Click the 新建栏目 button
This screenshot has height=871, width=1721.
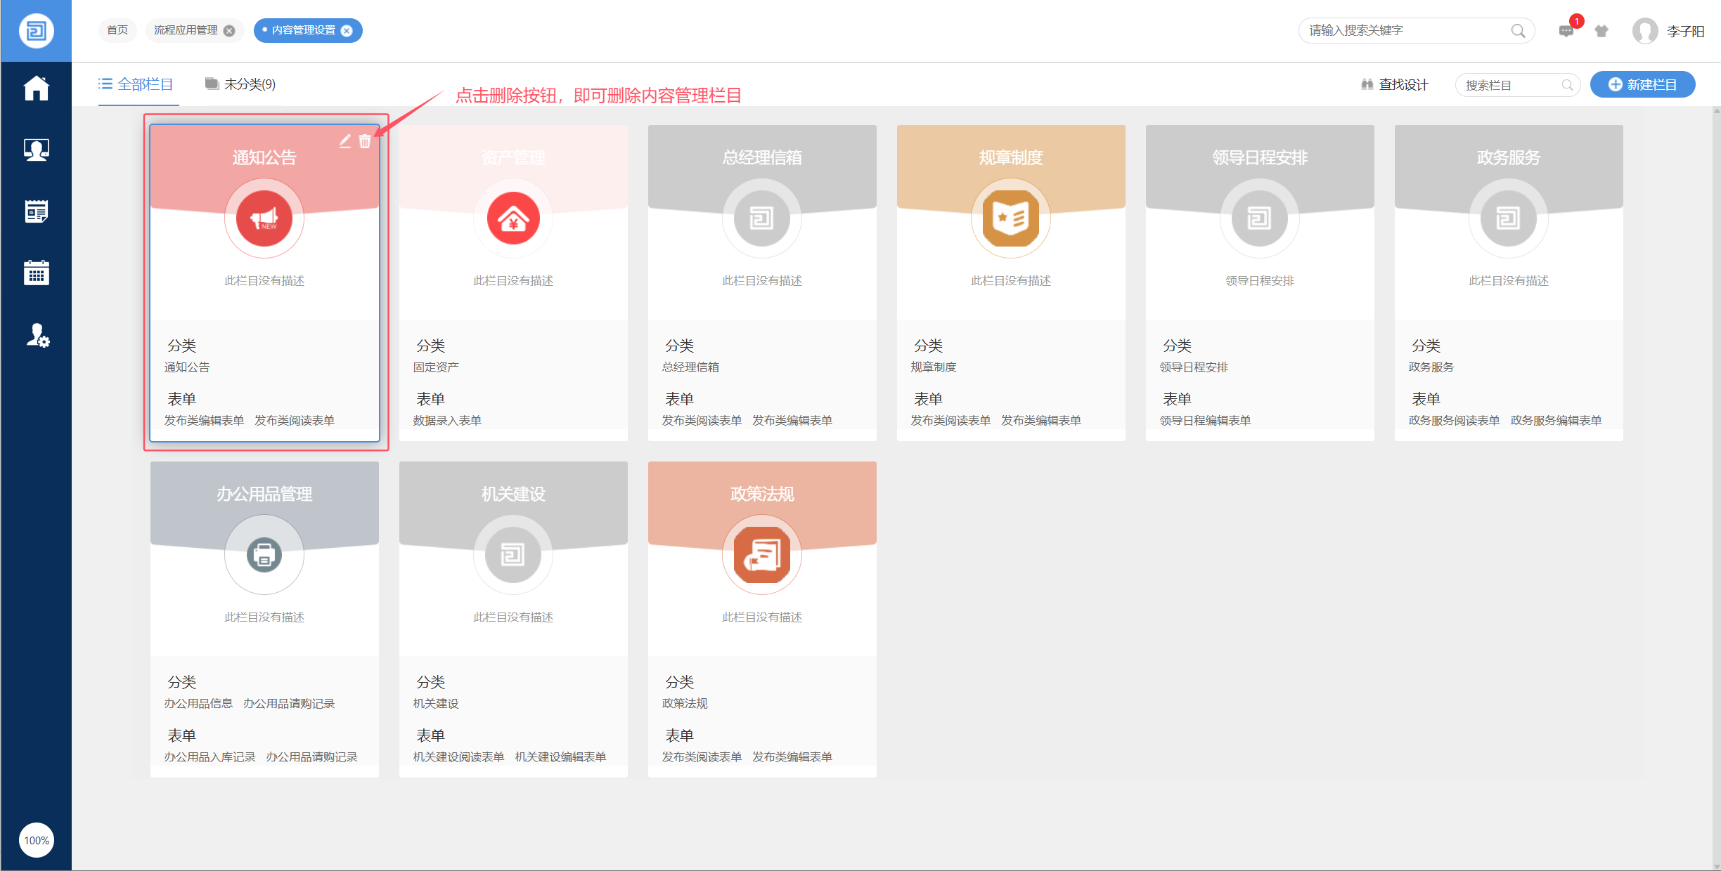pos(1642,85)
